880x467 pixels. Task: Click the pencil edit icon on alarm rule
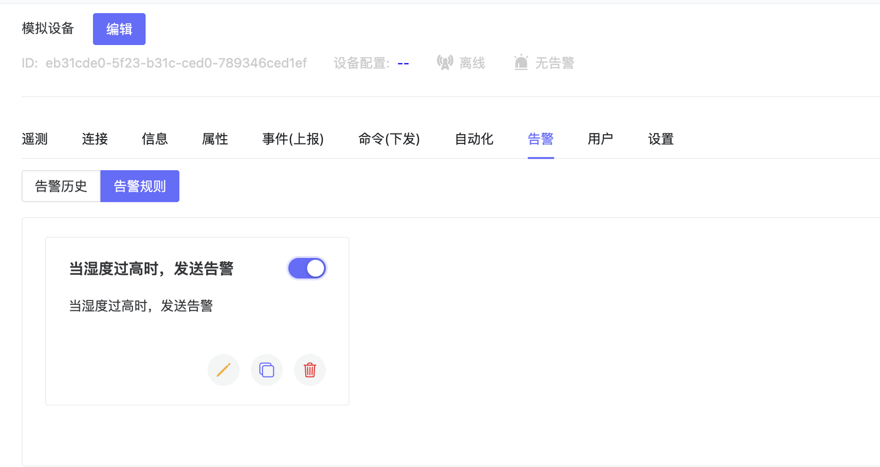[223, 370]
